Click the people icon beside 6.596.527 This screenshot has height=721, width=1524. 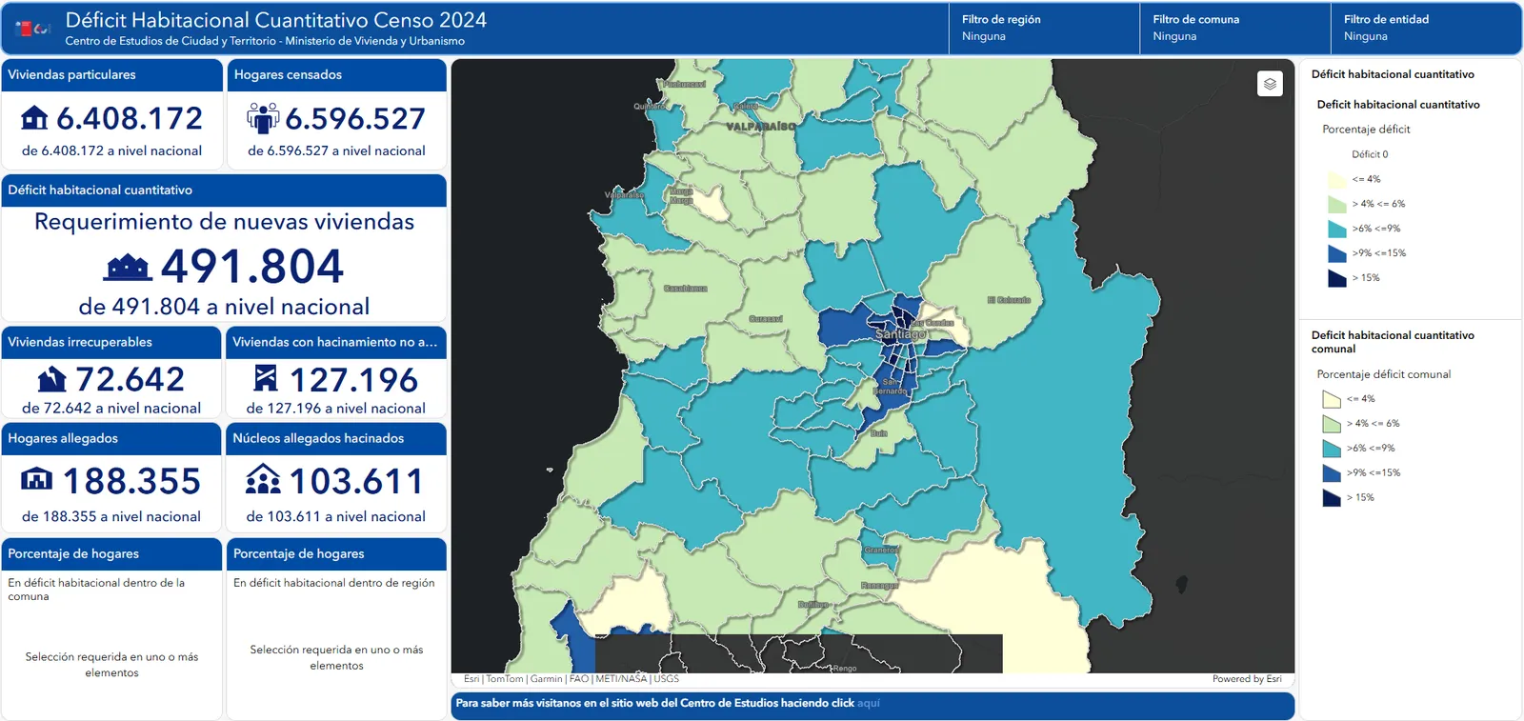[x=263, y=118]
